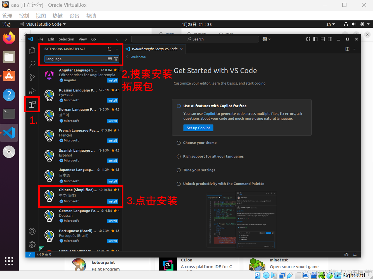
Task: Open Copilot status icon in status bar
Action: pos(346,254)
